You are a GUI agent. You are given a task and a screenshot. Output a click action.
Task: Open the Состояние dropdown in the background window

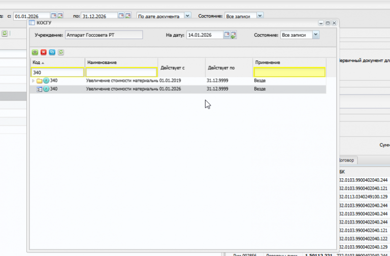click(x=259, y=16)
